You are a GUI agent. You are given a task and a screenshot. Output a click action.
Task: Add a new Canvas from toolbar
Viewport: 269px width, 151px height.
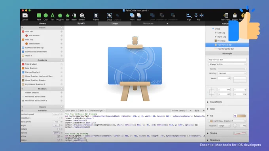click(25, 17)
